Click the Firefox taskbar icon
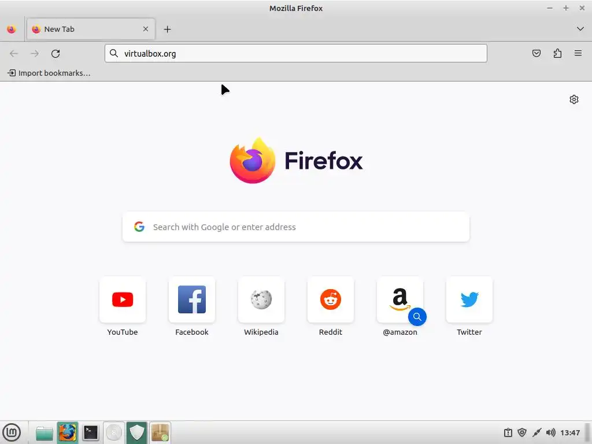 [x=68, y=432]
